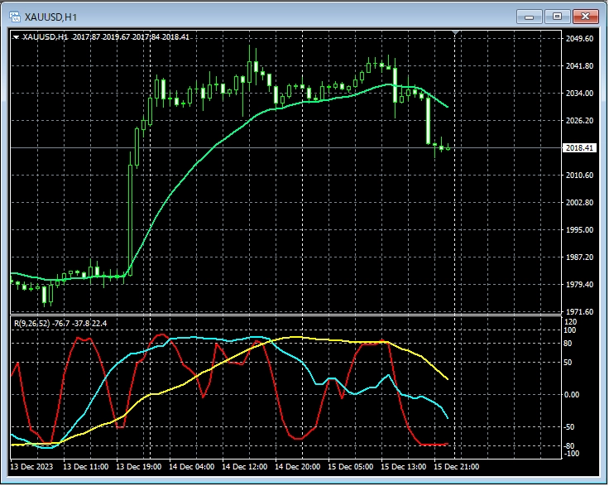Open the XAUUSD,H1 one-click trading triangle
Screen dimensions: 609x486
click(x=16, y=36)
